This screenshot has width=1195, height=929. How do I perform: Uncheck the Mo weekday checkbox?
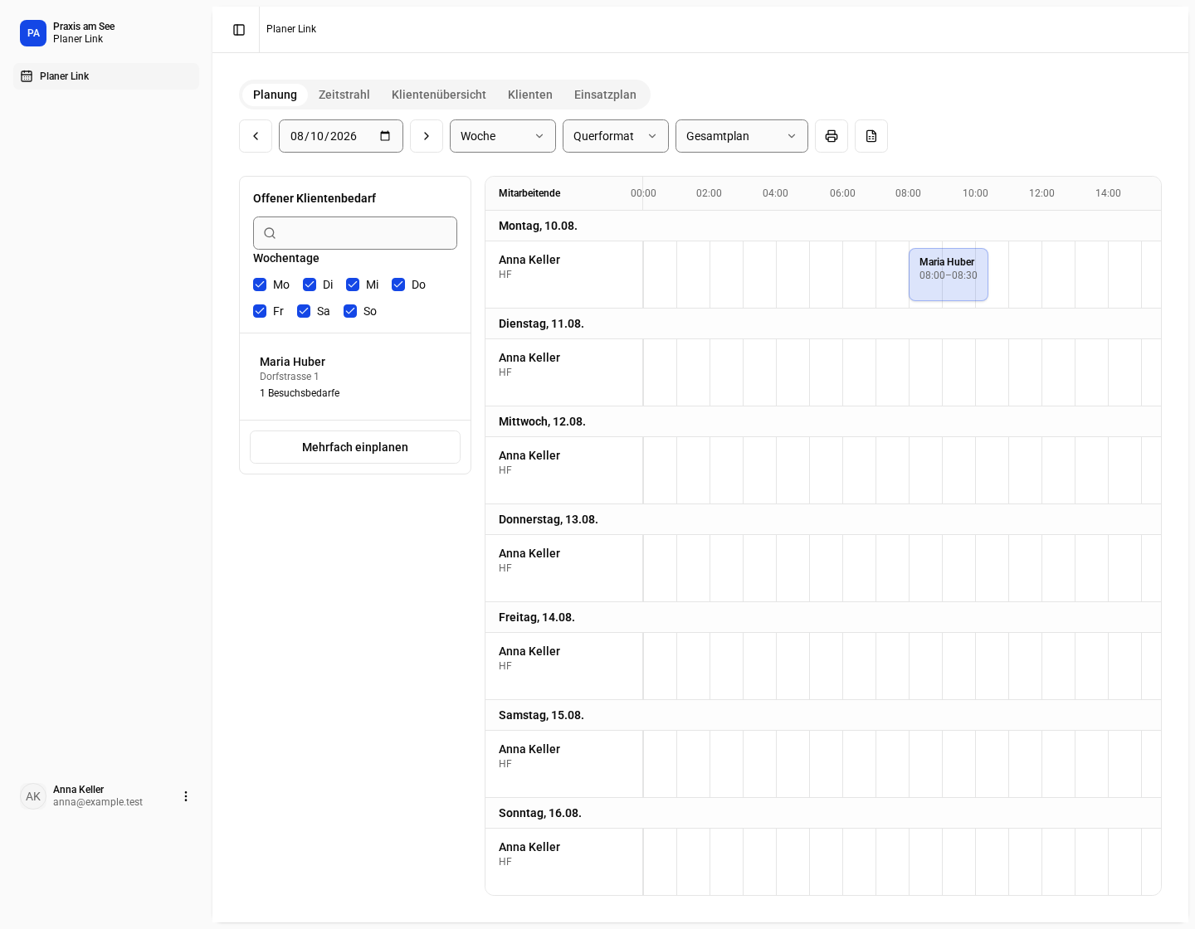coord(260,285)
